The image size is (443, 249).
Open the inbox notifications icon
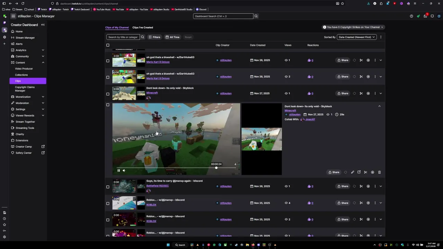click(425, 16)
